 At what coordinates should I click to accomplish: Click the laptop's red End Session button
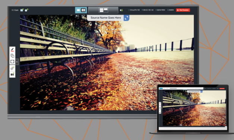pyautogui.click(x=222, y=89)
